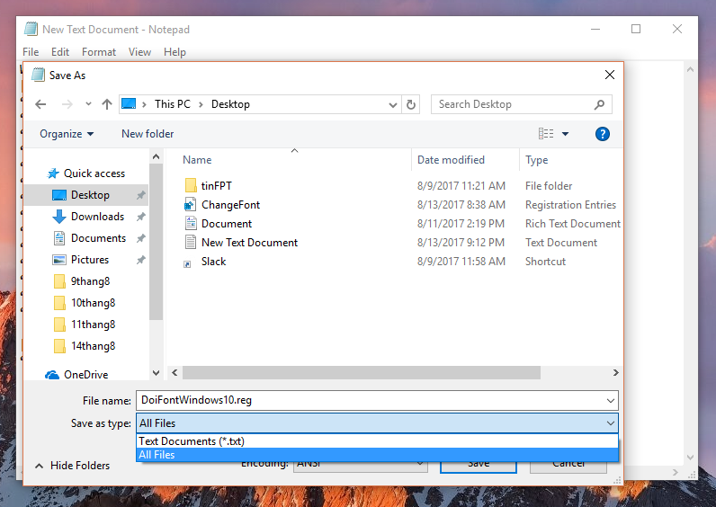Open the 11thang8 folder in sidebar
This screenshot has width=716, height=507.
tap(93, 325)
